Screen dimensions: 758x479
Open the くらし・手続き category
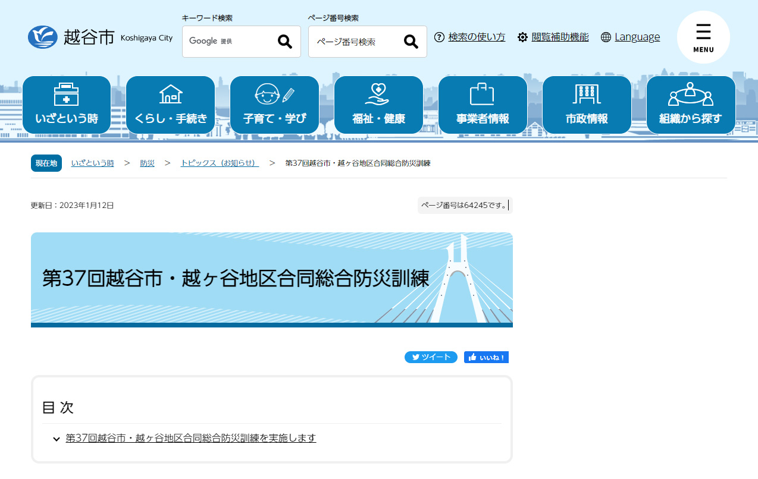pyautogui.click(x=171, y=105)
